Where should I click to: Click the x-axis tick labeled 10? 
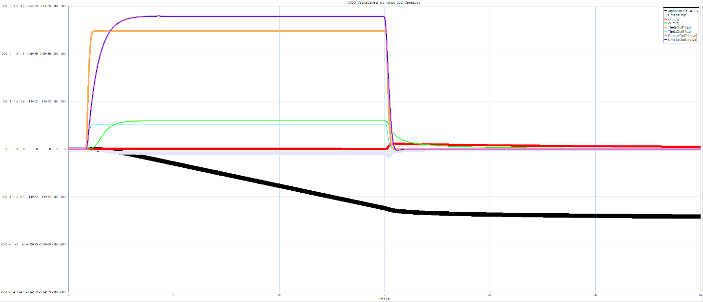[174, 295]
